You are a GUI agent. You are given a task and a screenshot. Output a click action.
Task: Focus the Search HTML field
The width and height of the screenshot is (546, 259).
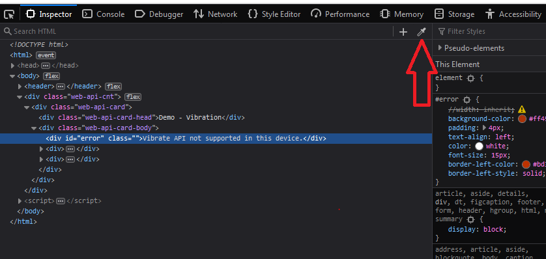point(197,31)
